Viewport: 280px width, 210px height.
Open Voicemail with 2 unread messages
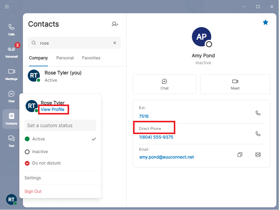pos(11,52)
